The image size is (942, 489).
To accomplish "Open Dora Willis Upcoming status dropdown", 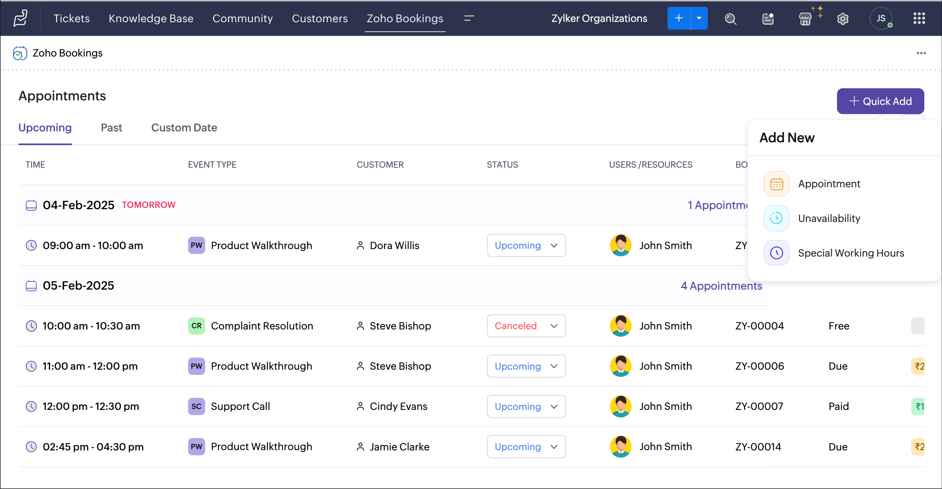I will pos(526,245).
